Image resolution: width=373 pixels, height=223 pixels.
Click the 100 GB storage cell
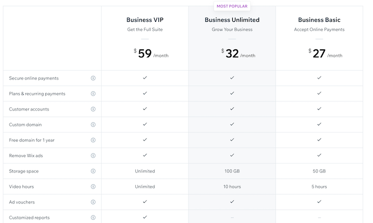(x=232, y=171)
